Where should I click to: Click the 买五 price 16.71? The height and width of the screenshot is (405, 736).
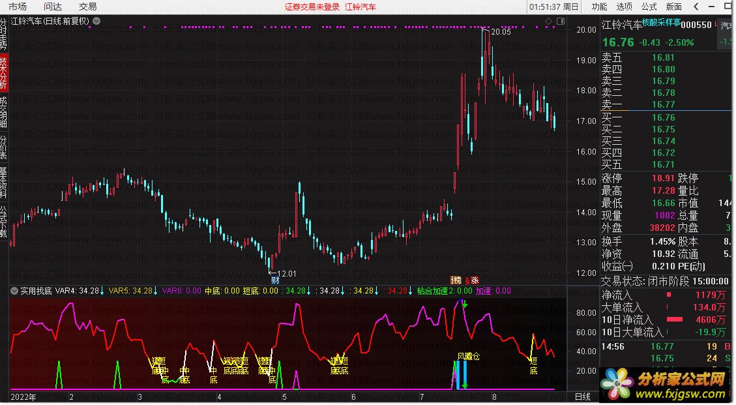click(663, 164)
